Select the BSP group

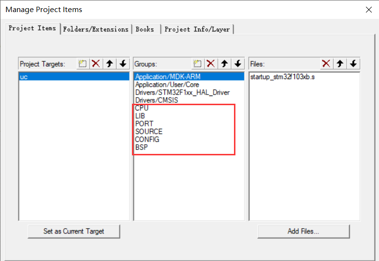tap(189, 147)
